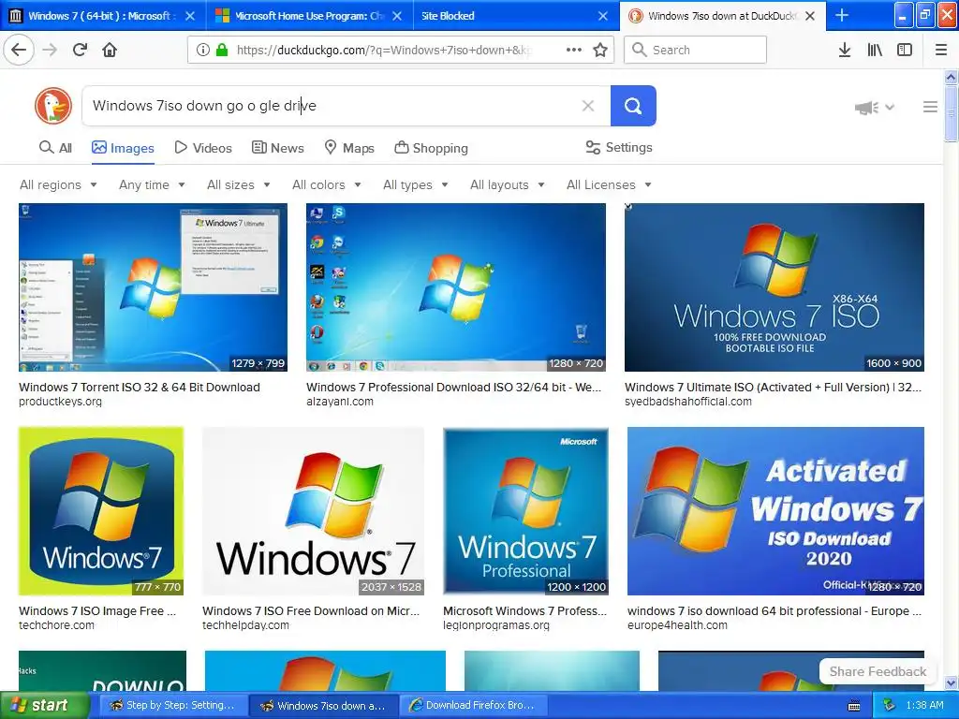This screenshot has width=959, height=719.
Task: Click the taskbar clock showing 1:38 AM
Action: click(924, 706)
